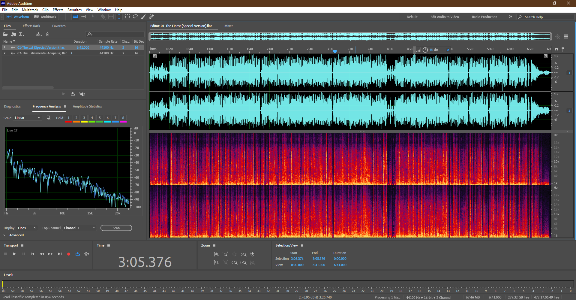The image size is (576, 300).
Task: Click Zoom to In Point icon
Action: [234, 262]
